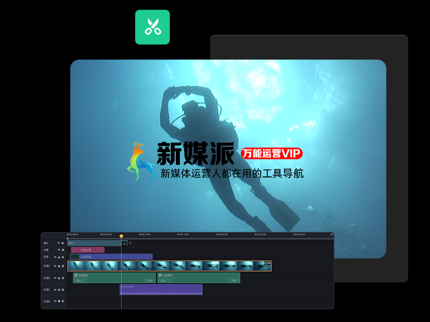
Task: Click the 背景 clip's dark thumbnail
Action: pos(75,257)
